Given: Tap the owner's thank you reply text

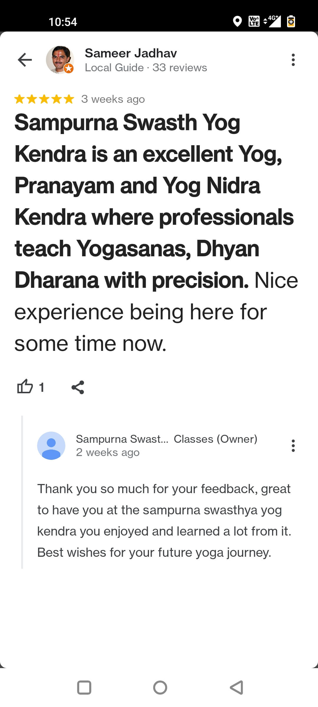Looking at the screenshot, I should pyautogui.click(x=164, y=521).
